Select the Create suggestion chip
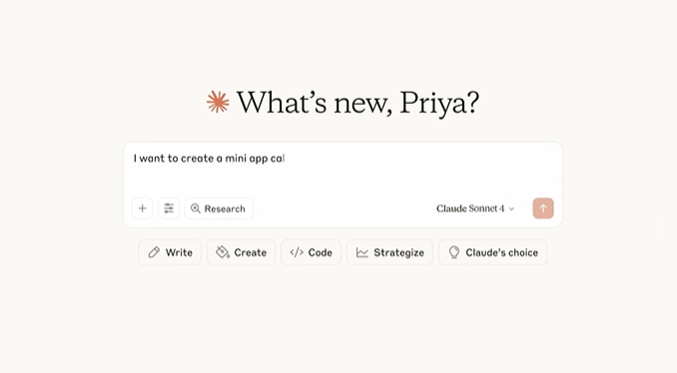This screenshot has width=677, height=373. [x=241, y=252]
